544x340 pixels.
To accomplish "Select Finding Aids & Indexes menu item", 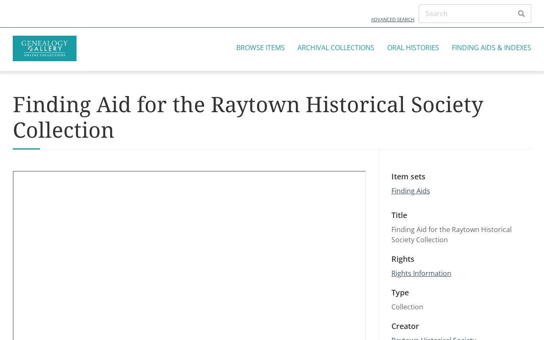I will click(491, 48).
